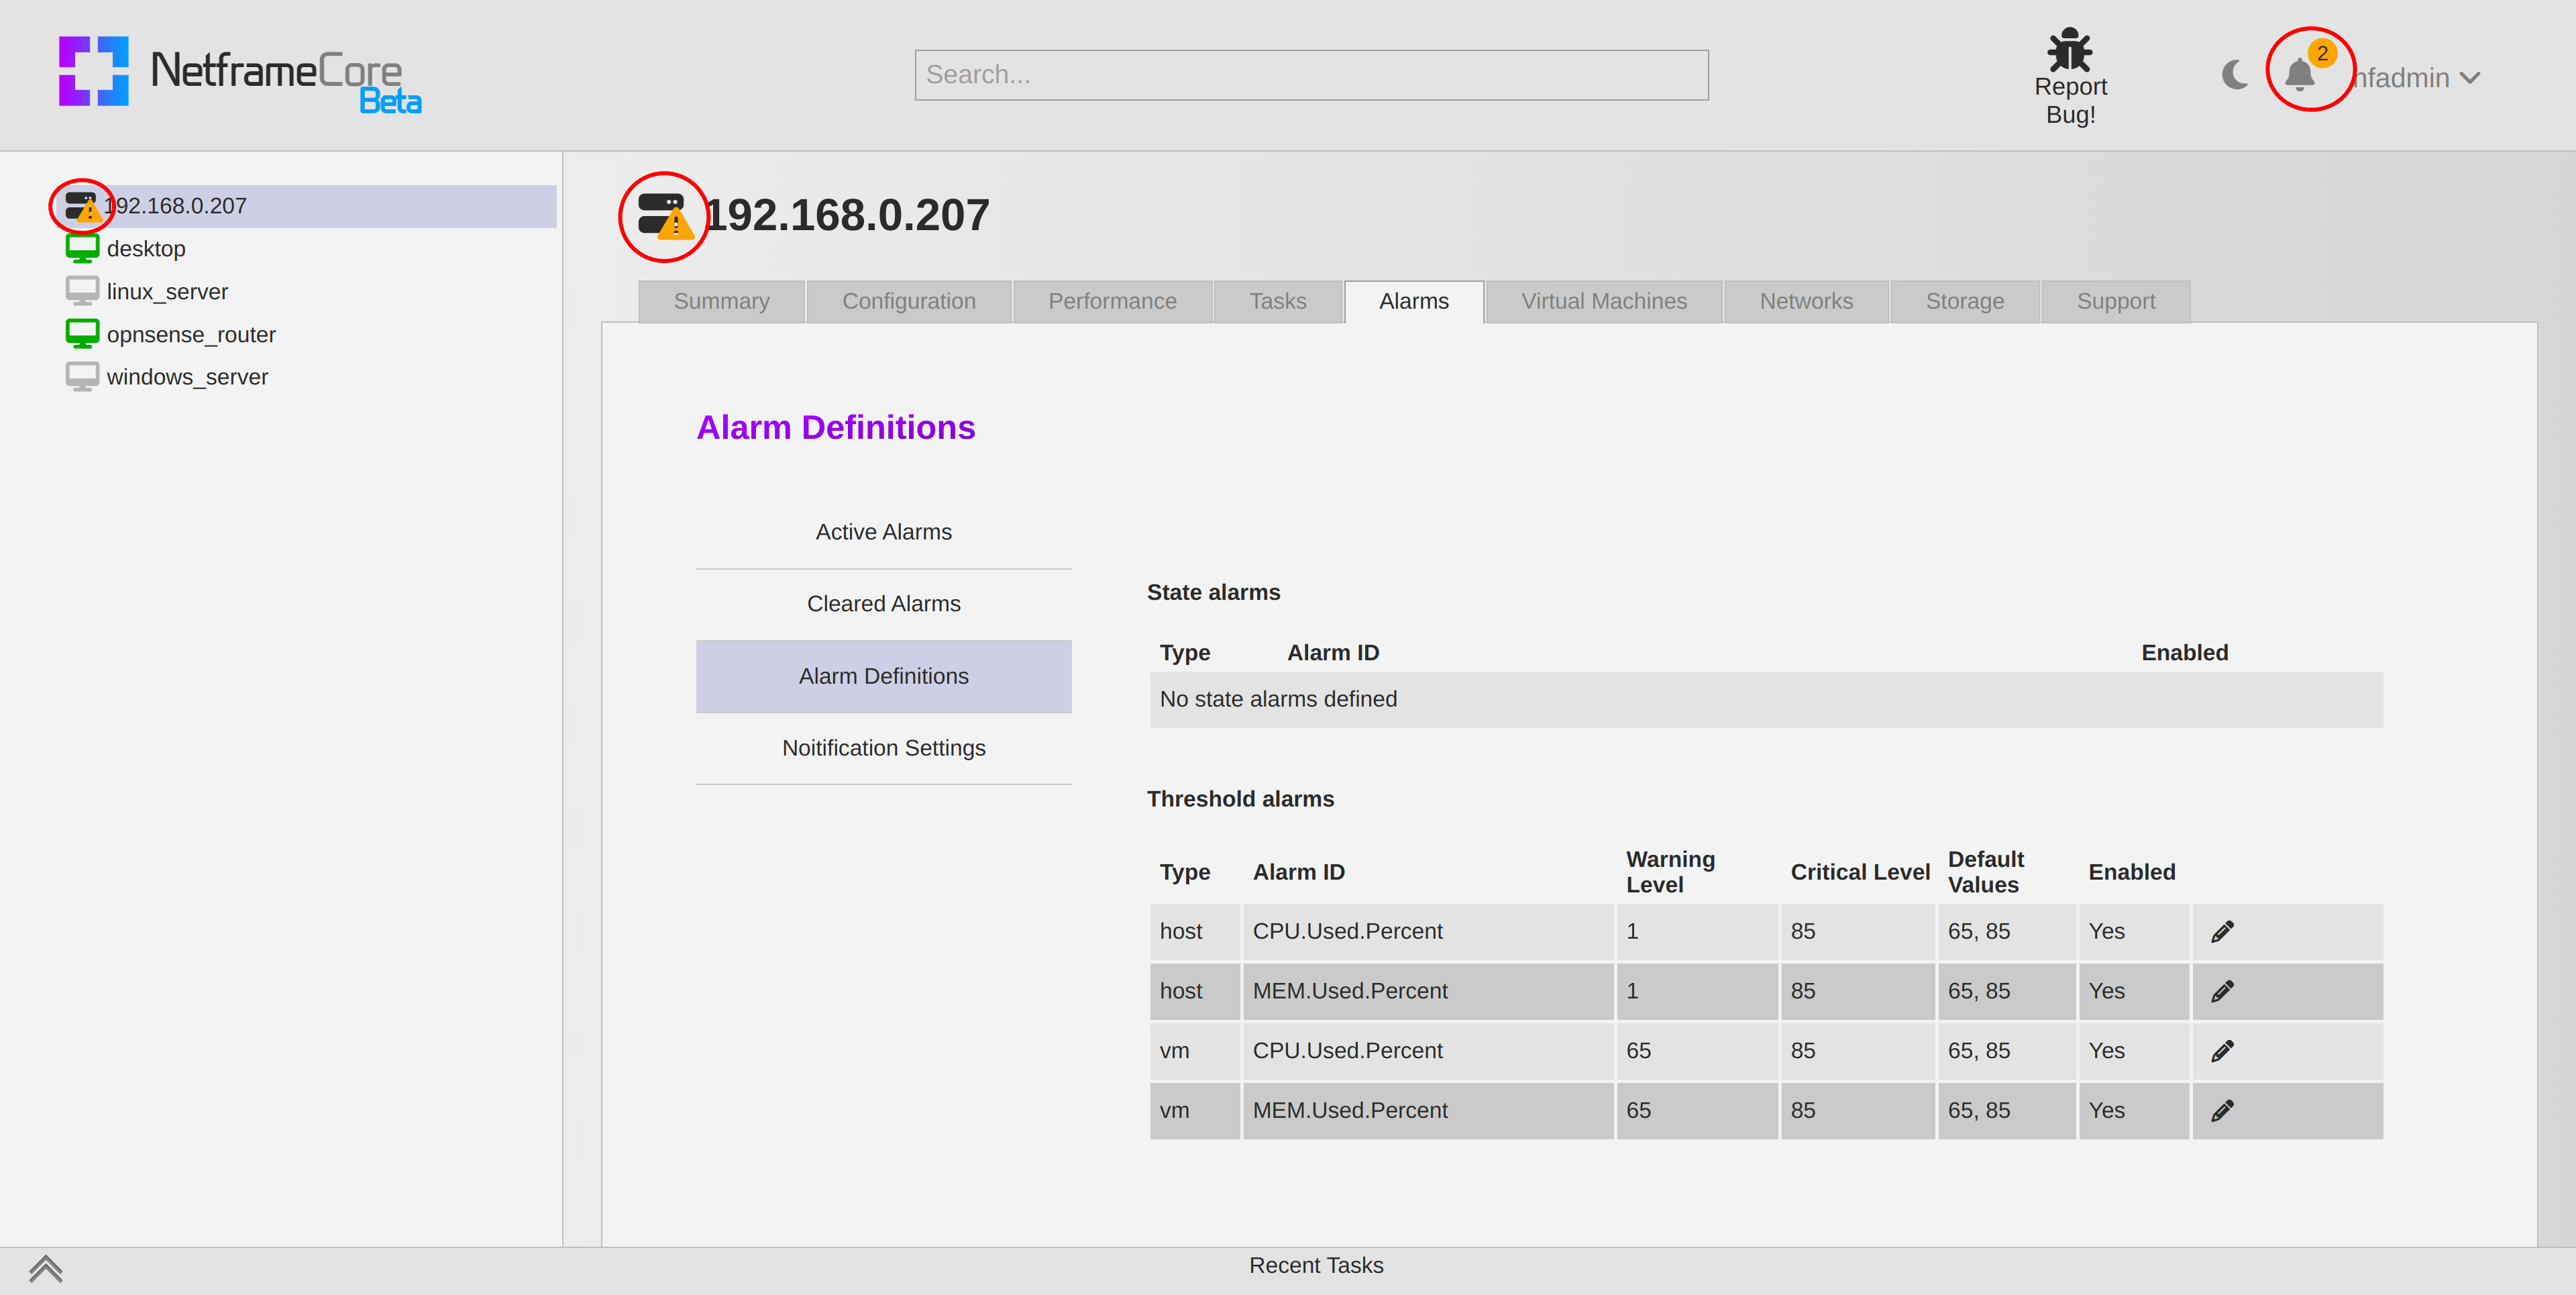
Task: Open the Performance tab
Action: 1112,301
